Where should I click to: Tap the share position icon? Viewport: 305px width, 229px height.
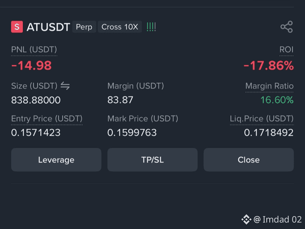coord(287,27)
